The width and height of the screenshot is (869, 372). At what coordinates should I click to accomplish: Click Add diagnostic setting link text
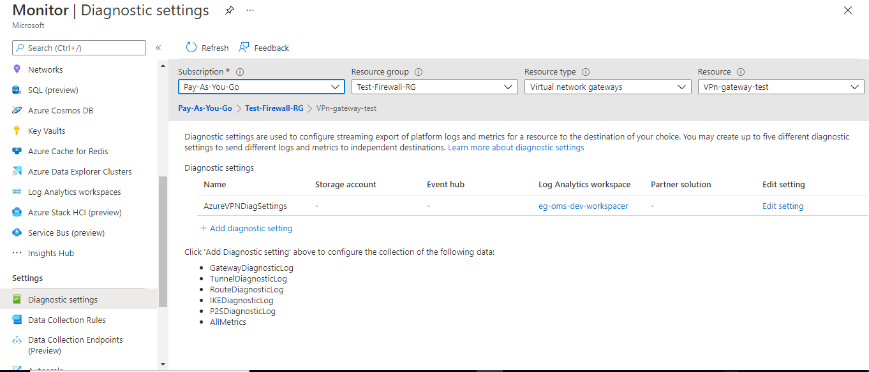251,228
